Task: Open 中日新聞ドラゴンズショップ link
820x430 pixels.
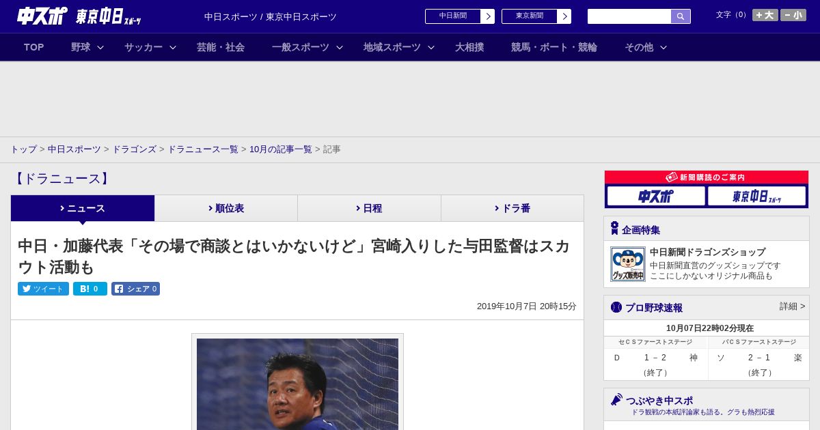Action: (x=707, y=252)
